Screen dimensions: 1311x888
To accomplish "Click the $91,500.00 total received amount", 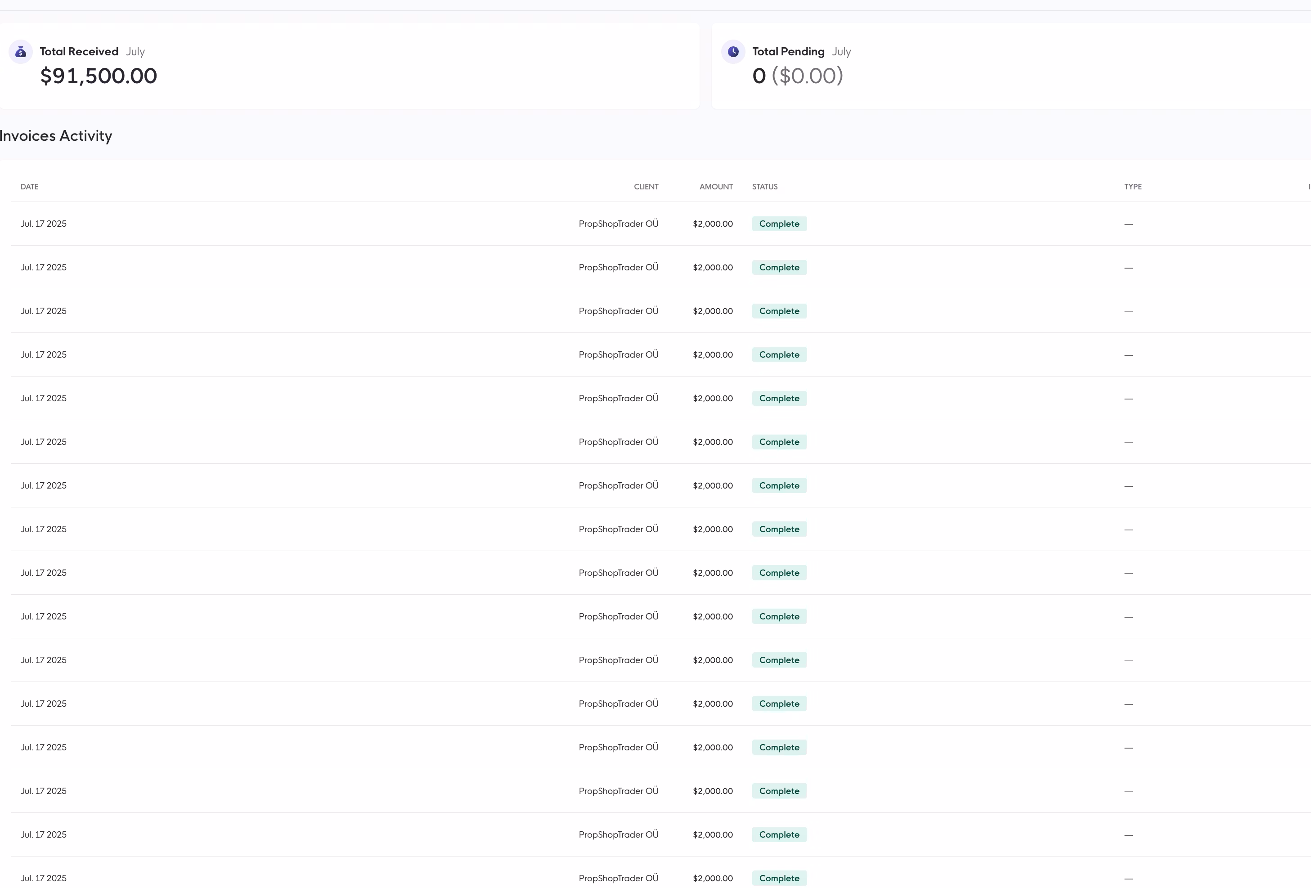I will tap(99, 76).
